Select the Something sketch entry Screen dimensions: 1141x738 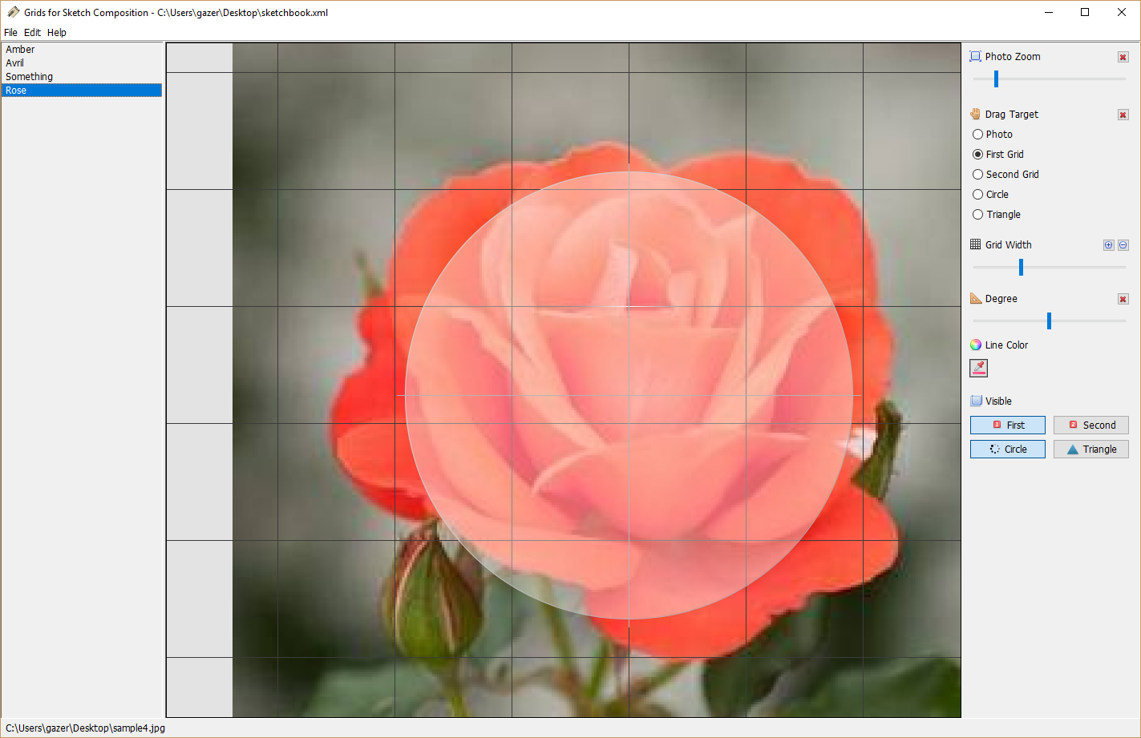click(82, 76)
